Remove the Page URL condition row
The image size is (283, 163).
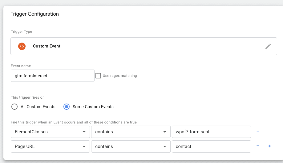point(257,146)
